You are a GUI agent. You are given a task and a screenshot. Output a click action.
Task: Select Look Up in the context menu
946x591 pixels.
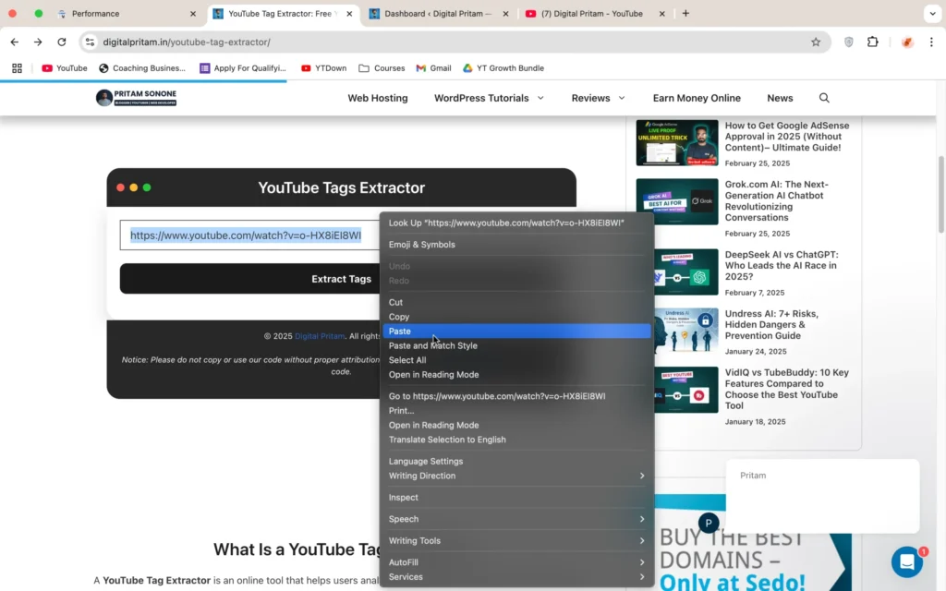pos(516,223)
